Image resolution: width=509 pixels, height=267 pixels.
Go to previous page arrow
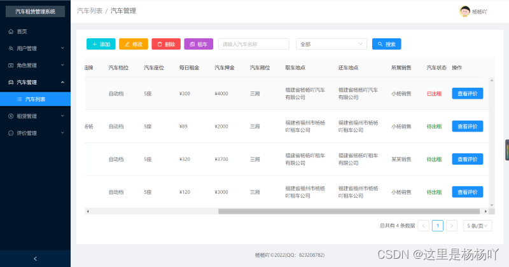[423, 226]
